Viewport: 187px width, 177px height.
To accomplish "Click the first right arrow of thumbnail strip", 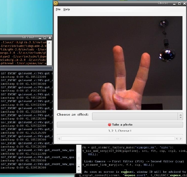I will click(177, 139).
